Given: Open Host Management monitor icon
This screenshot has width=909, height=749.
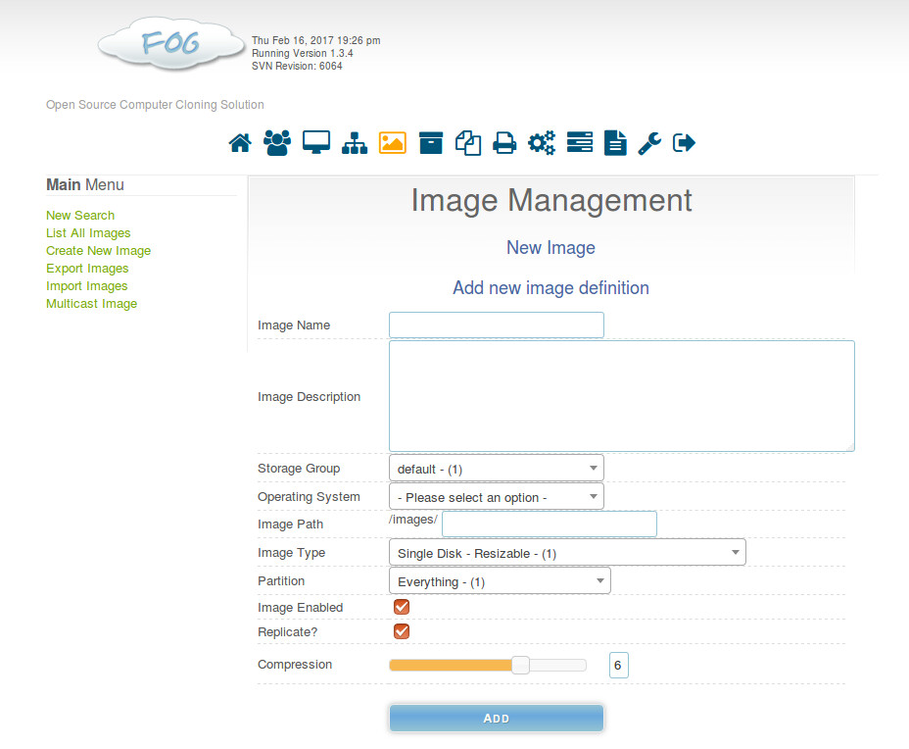Looking at the screenshot, I should (316, 143).
